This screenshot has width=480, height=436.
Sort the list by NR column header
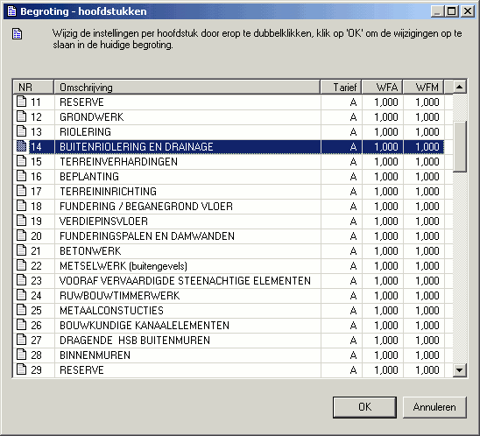click(x=33, y=88)
